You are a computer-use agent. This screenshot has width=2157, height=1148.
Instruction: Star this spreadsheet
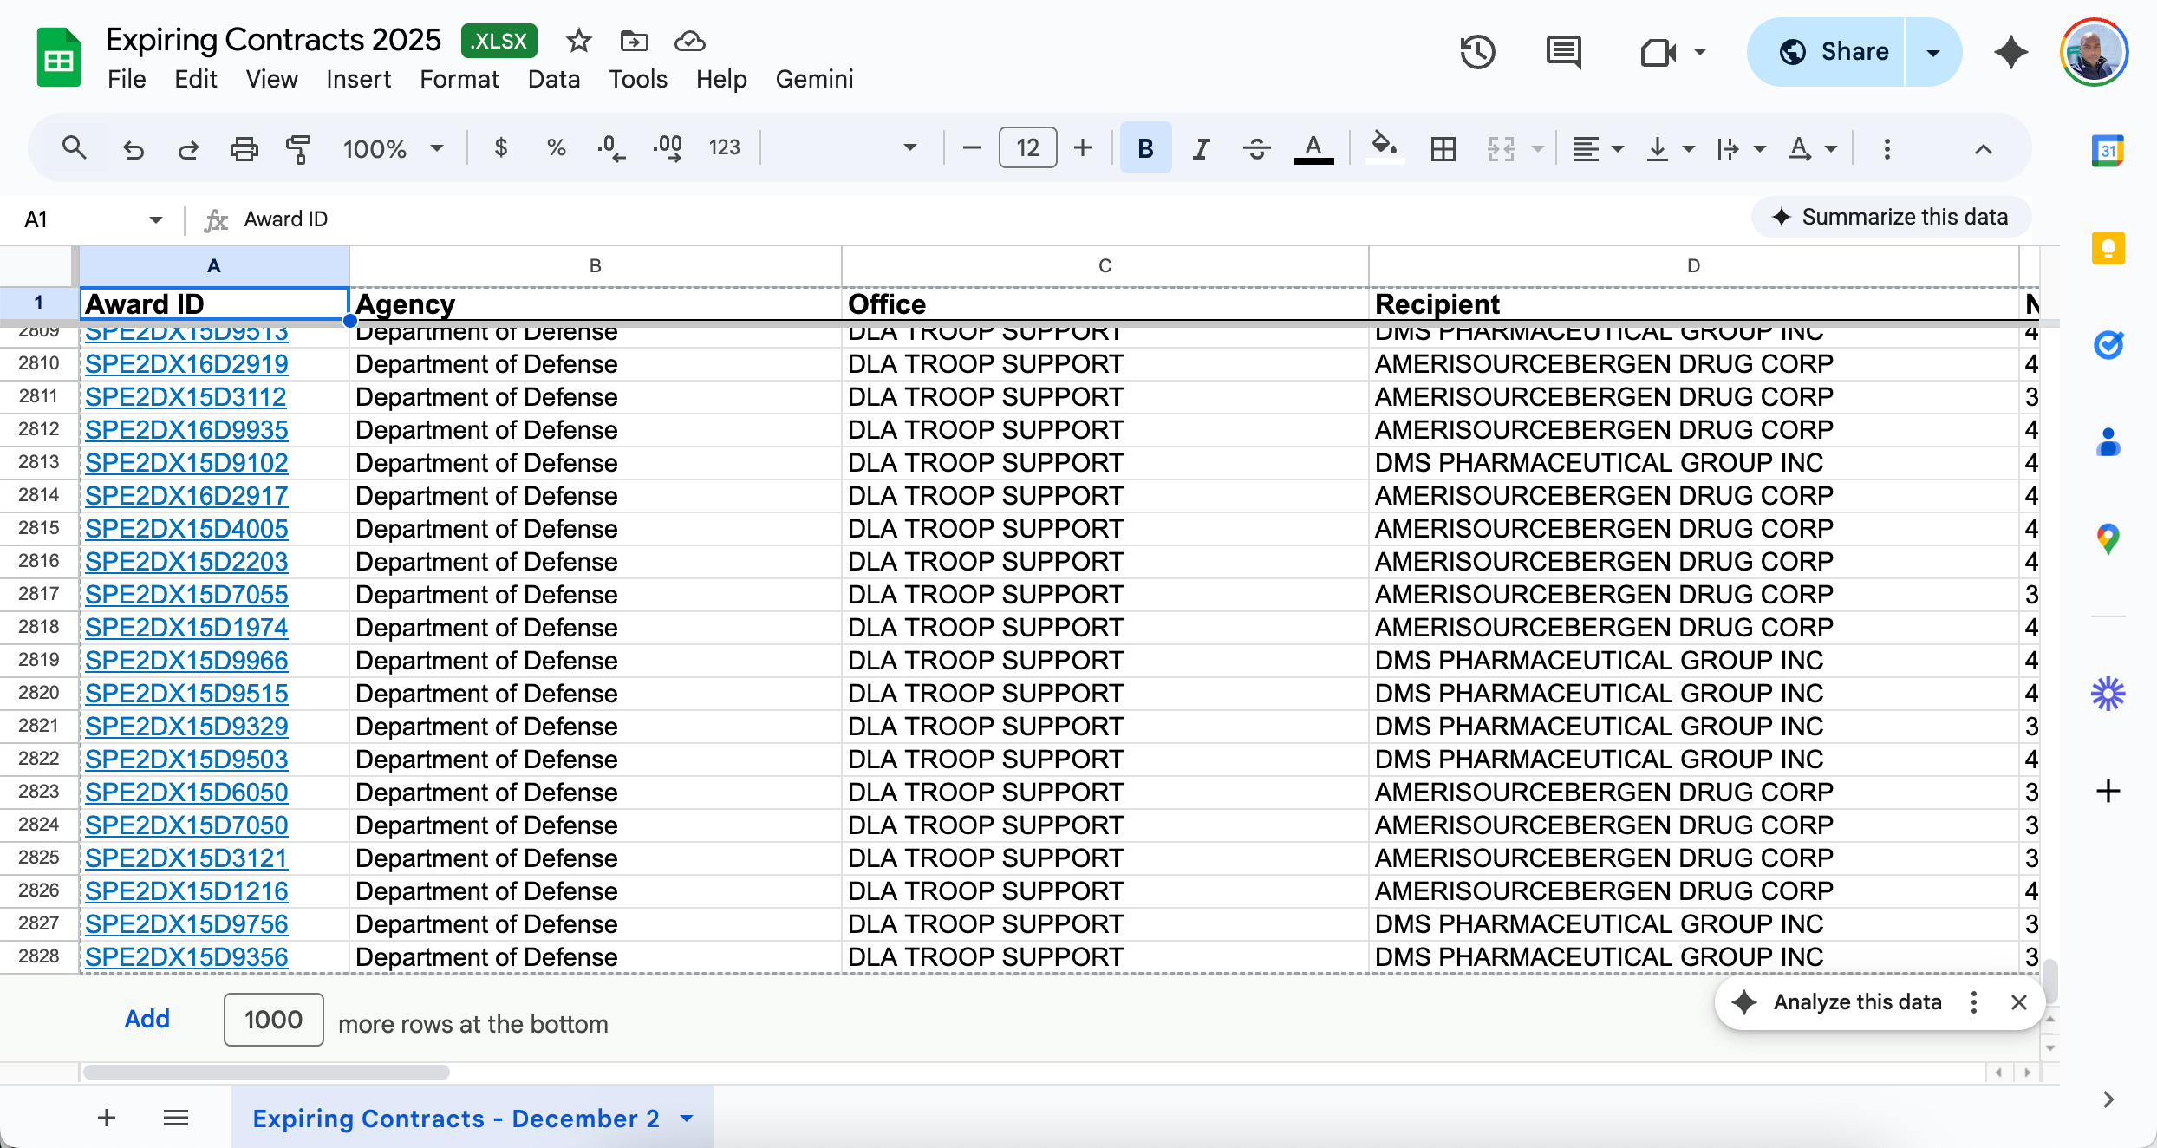pyautogui.click(x=578, y=41)
